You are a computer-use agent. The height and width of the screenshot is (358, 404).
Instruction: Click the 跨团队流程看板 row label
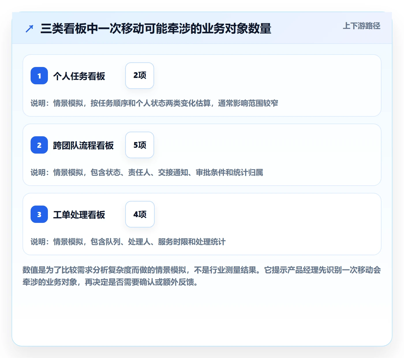pos(83,146)
